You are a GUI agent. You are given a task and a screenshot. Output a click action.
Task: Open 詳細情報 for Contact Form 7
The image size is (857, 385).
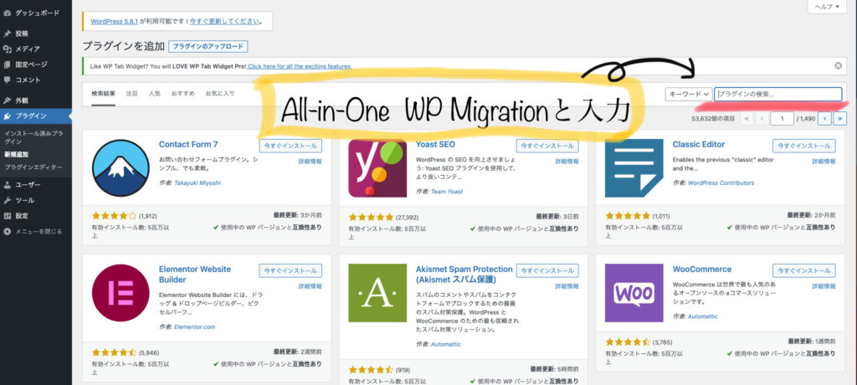pos(310,162)
